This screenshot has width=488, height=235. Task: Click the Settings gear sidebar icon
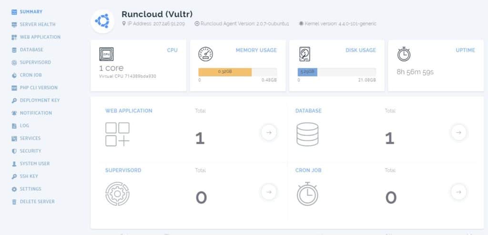14,189
